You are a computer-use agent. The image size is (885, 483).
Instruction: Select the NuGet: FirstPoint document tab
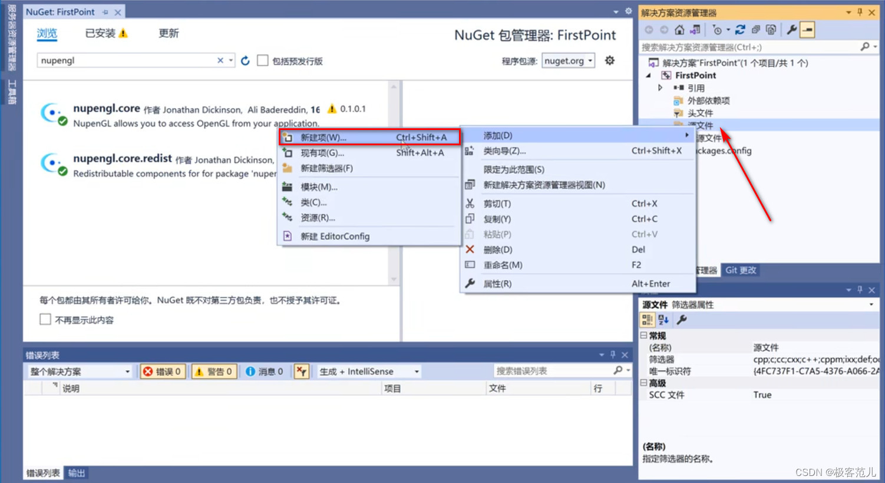(74, 12)
